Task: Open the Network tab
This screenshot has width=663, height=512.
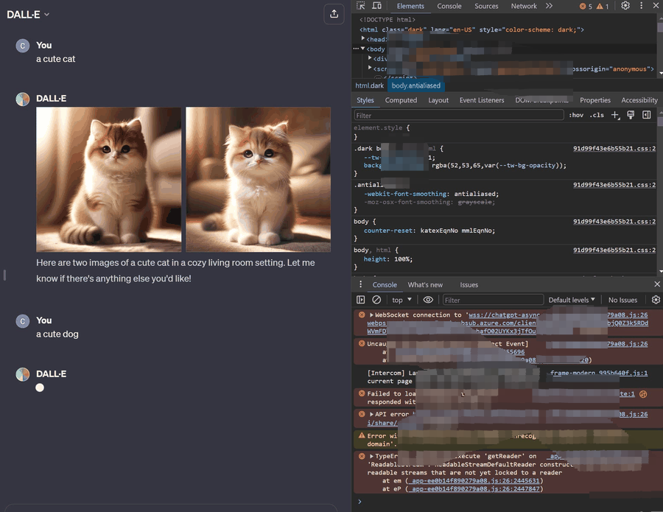Action: (x=524, y=6)
